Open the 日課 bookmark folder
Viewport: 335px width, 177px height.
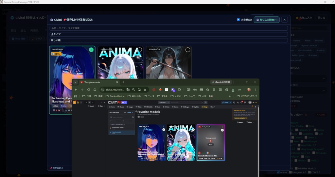[86, 96]
